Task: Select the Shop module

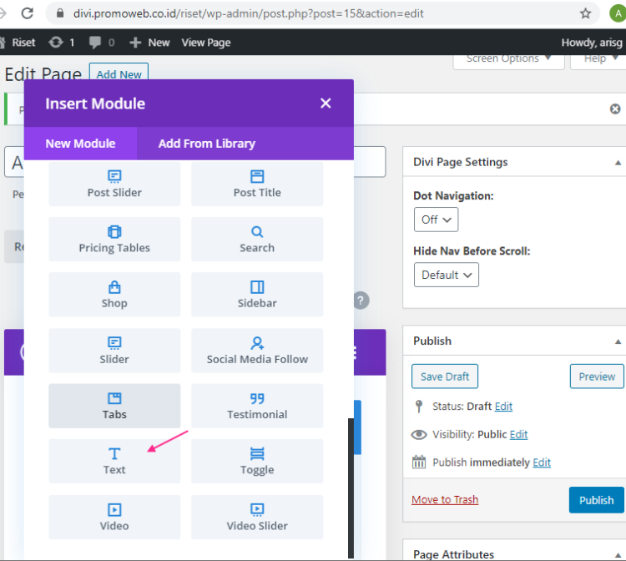Action: tap(114, 295)
